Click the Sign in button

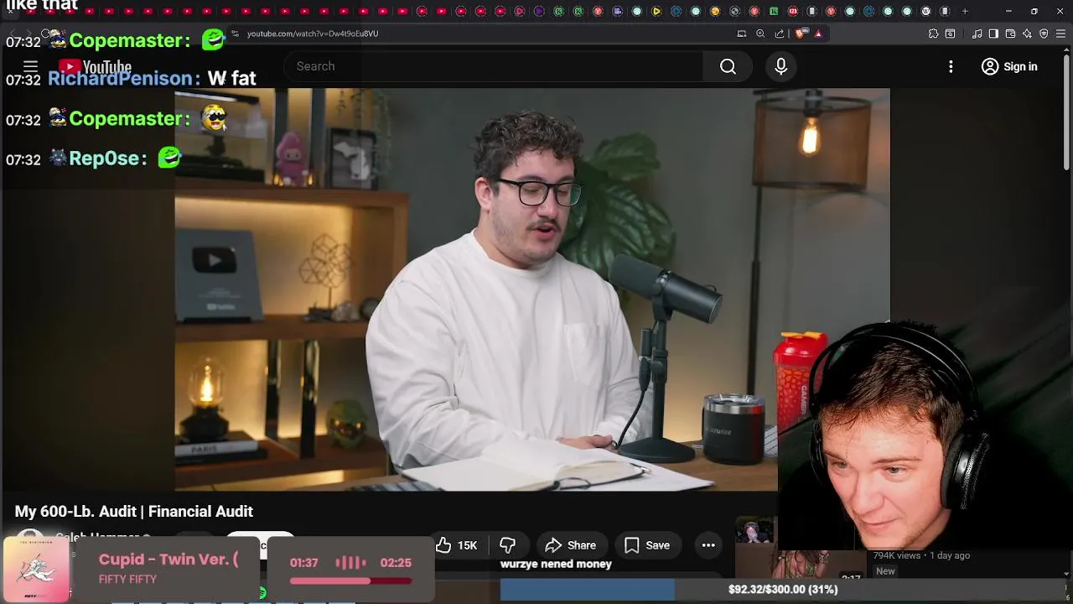coord(1009,66)
